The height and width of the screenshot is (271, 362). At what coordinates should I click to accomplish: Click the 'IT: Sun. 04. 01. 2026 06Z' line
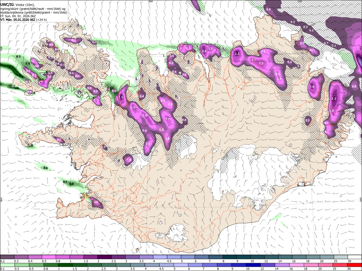[x=18, y=16]
